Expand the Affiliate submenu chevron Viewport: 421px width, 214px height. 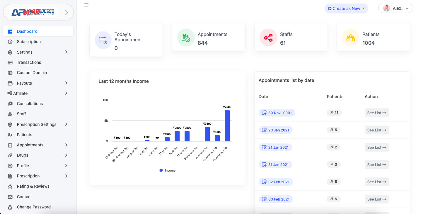click(66, 93)
